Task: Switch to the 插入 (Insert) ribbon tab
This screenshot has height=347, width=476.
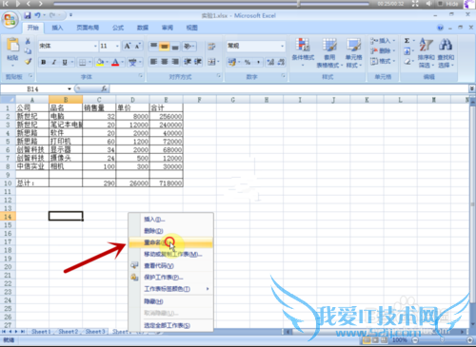Action: (57, 28)
